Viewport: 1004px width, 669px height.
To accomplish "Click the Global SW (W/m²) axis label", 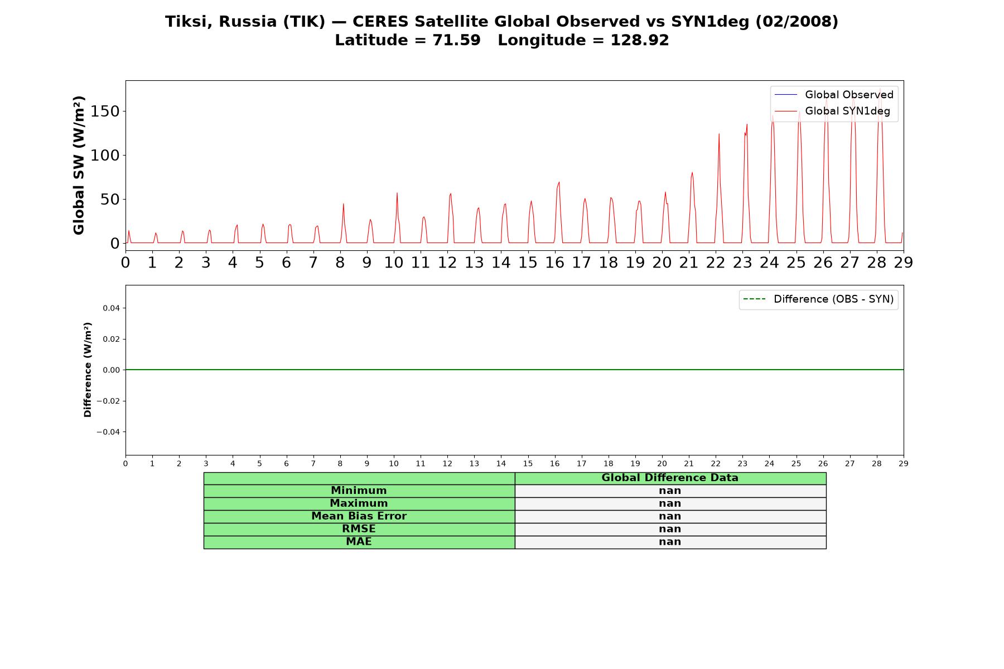I will (x=79, y=165).
